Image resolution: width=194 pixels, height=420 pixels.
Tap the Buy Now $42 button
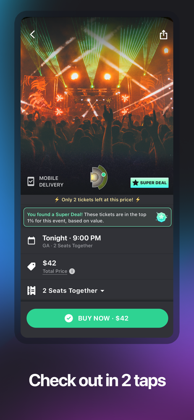pyautogui.click(x=97, y=318)
